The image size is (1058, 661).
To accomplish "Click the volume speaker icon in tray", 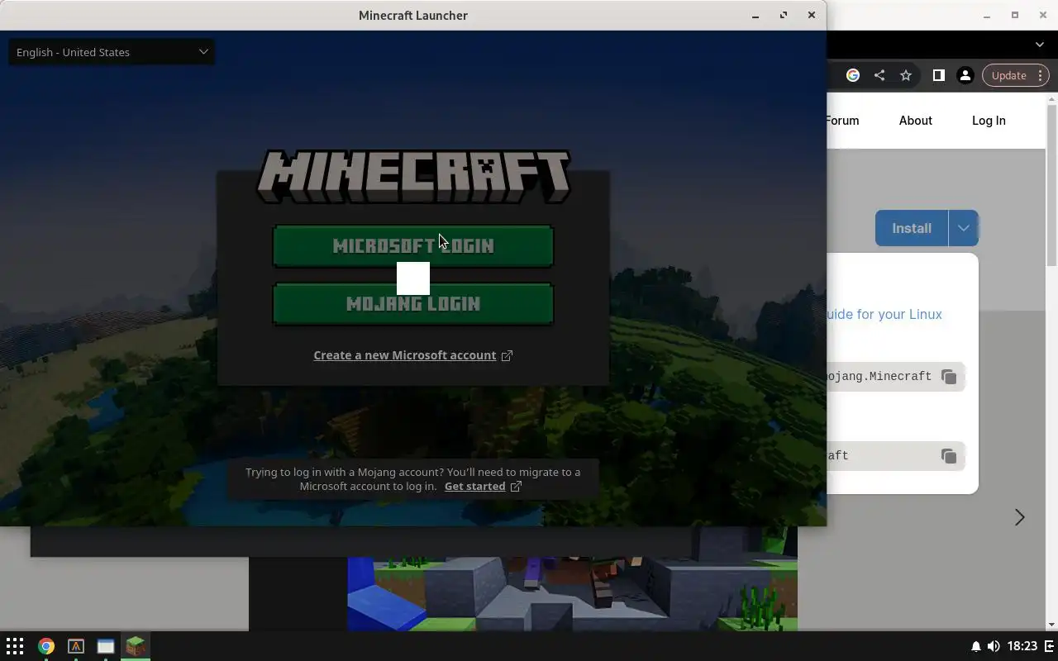I will (x=994, y=646).
